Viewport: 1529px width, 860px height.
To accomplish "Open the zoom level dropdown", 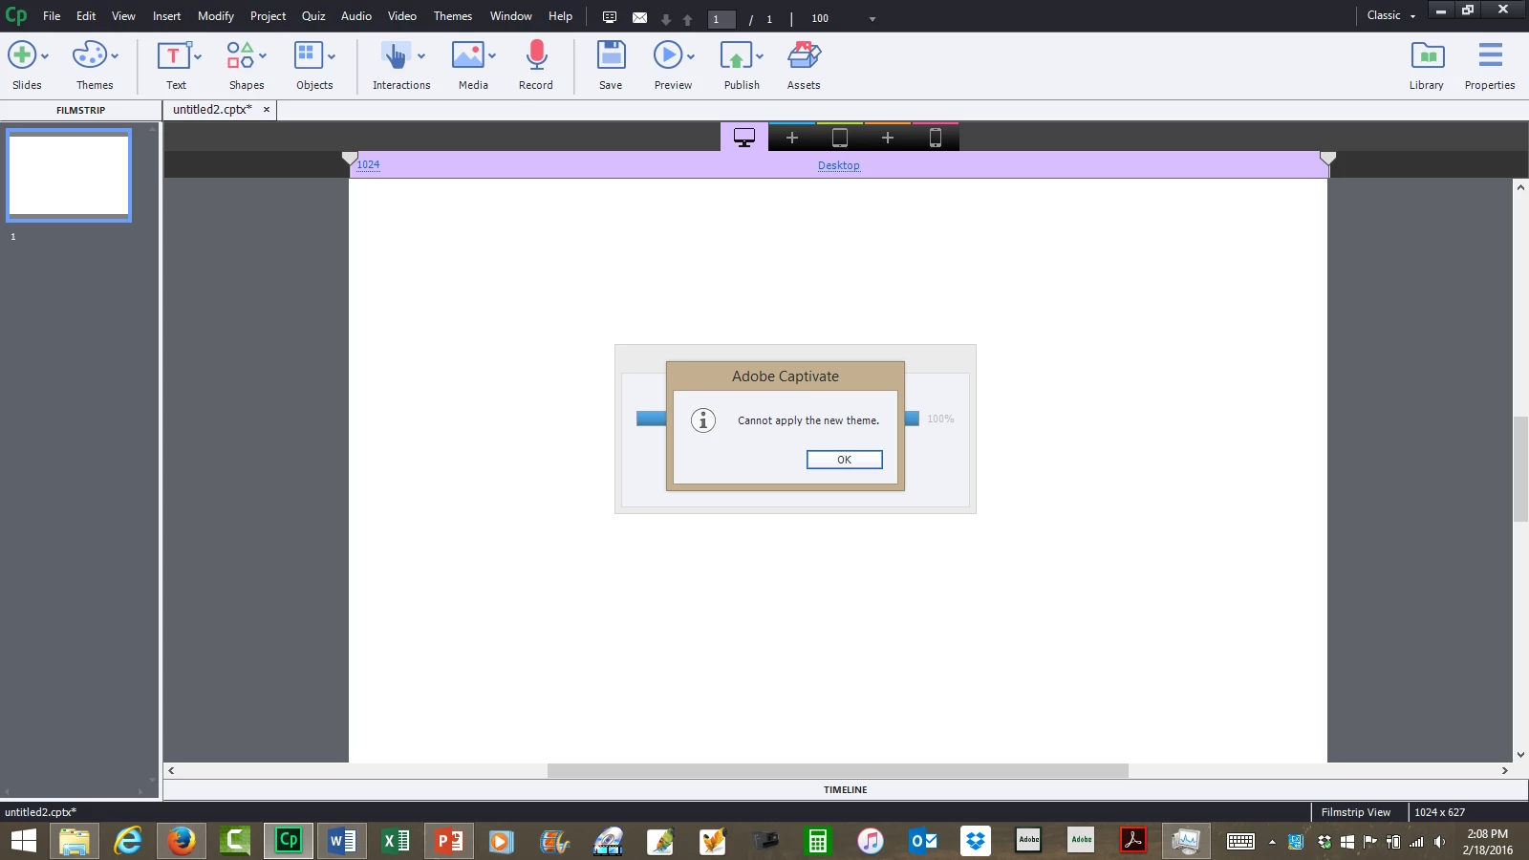I will (872, 19).
